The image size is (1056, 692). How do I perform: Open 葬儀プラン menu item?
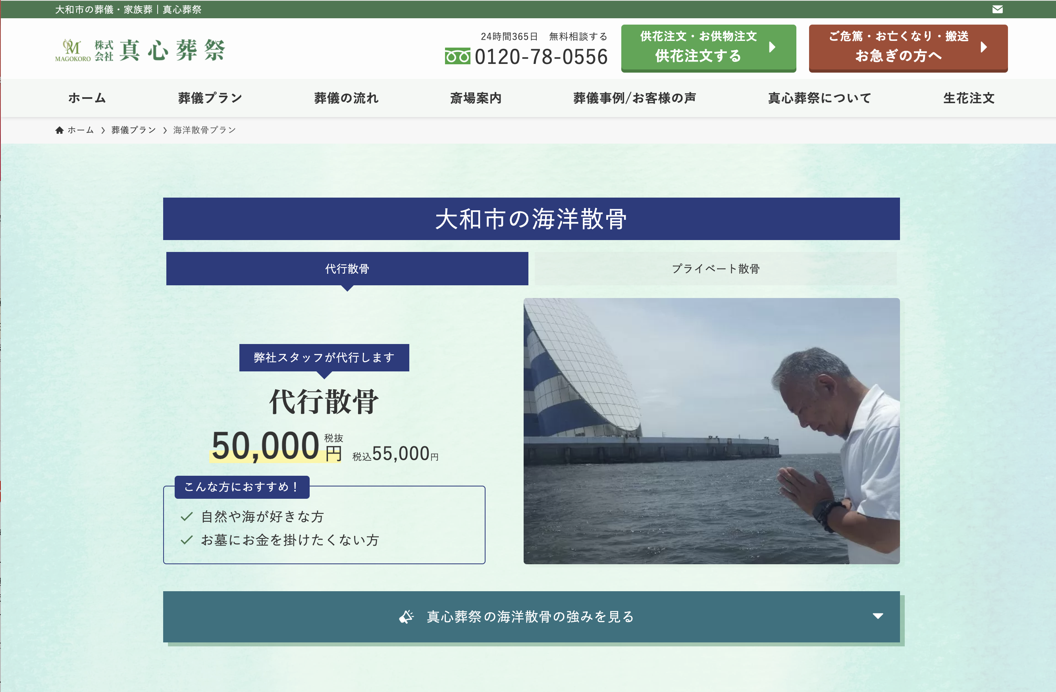tap(210, 98)
